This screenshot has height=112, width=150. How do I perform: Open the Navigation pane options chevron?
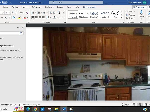coord(18,28)
